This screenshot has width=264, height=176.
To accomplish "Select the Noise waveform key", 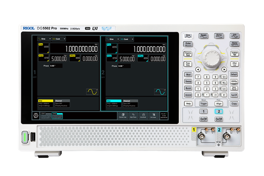I will (235, 44).
